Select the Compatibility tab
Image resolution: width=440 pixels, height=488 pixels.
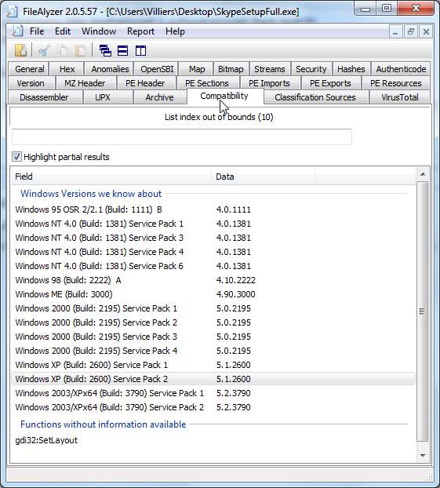coord(224,96)
